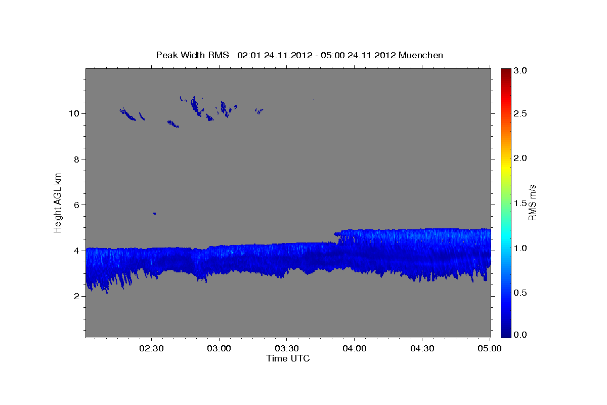607x405 pixels.
Task: Click the colorbar value 0.0
Action: pos(521,335)
